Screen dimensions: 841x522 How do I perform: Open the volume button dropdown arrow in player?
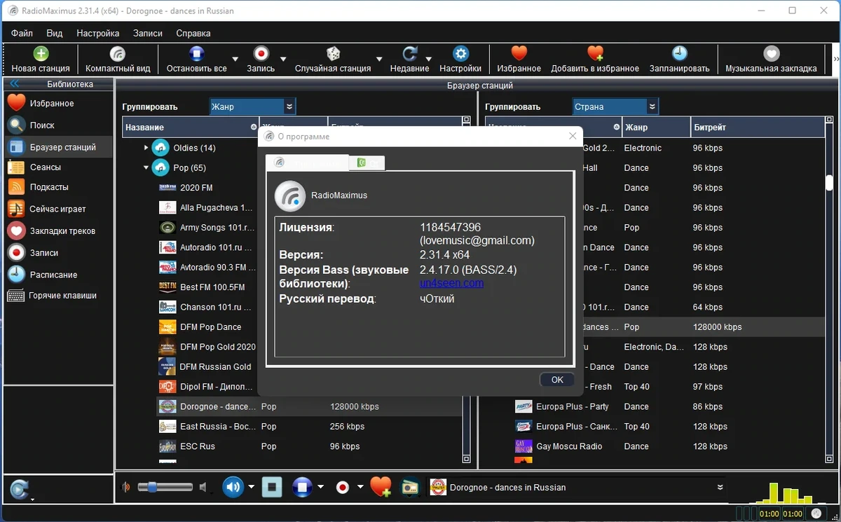pos(251,487)
